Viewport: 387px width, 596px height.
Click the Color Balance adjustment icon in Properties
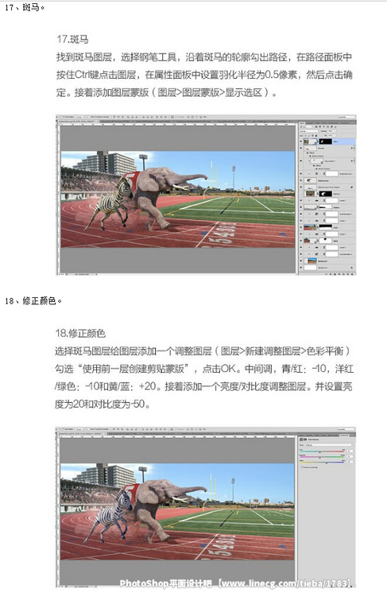coord(301,439)
